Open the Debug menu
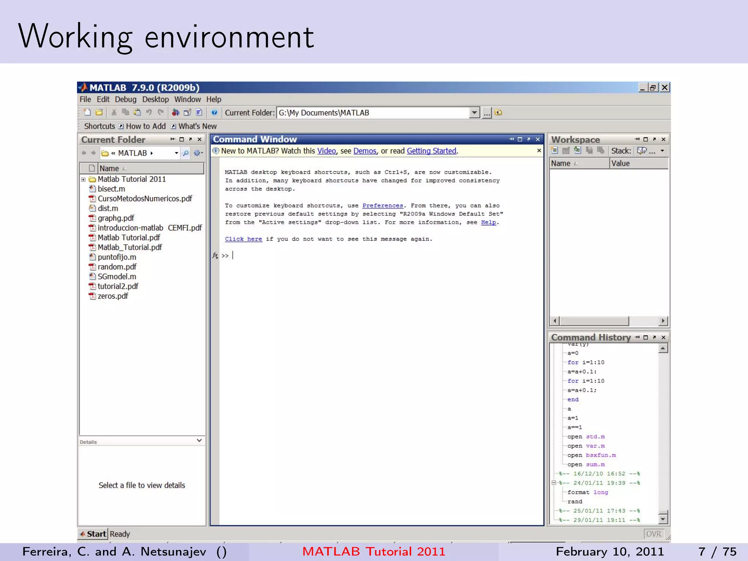Image resolution: width=748 pixels, height=561 pixels. tap(125, 99)
